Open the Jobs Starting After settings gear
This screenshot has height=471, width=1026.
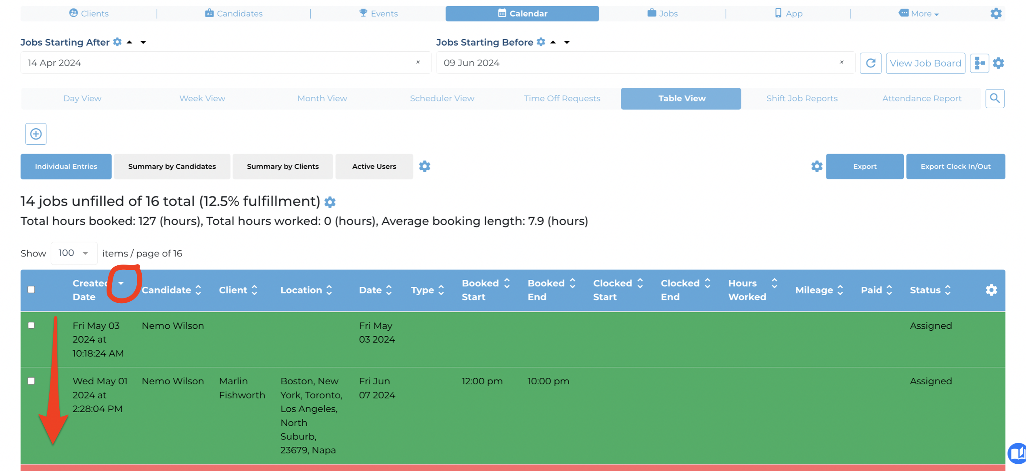coord(117,42)
